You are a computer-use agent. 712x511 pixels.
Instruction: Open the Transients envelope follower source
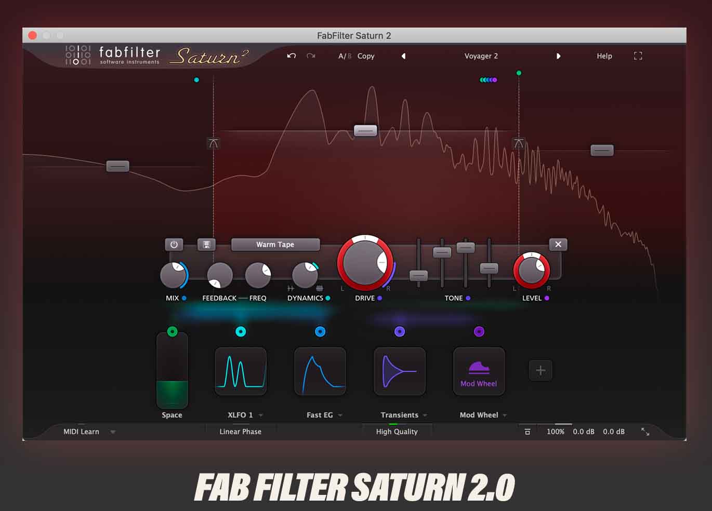[400, 371]
